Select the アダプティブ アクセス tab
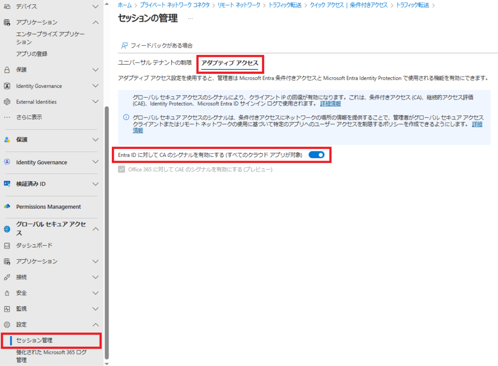The height and width of the screenshot is (366, 498). 230,63
